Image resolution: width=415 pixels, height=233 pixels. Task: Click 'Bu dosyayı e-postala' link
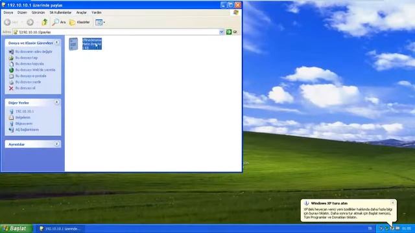[30, 76]
